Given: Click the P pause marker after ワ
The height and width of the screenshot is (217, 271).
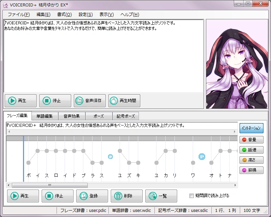Looking at the screenshot, I should tap(202, 157).
